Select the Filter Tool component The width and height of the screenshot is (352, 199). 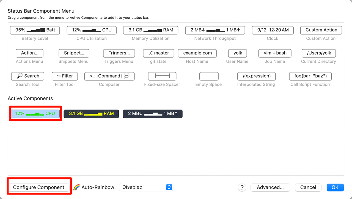click(x=65, y=76)
